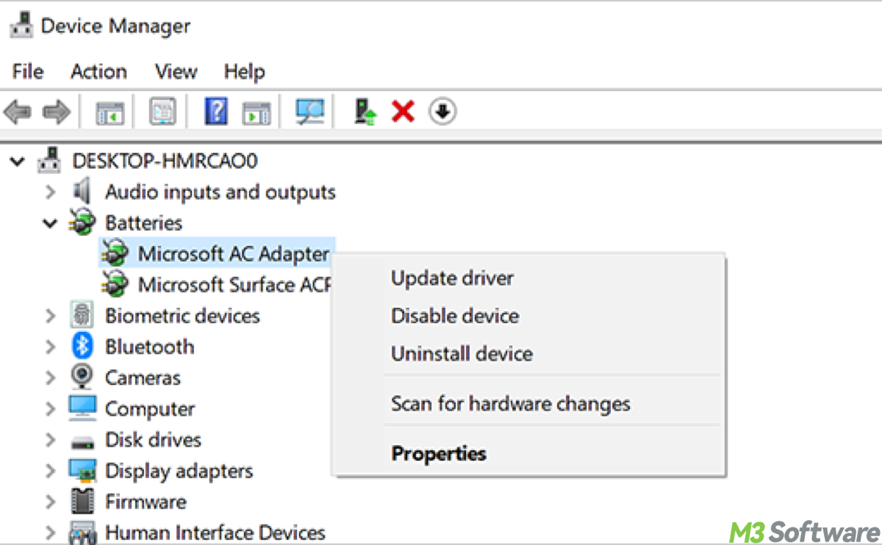882x545 pixels.
Task: Click the Back arrow toolbar icon
Action: (18, 112)
